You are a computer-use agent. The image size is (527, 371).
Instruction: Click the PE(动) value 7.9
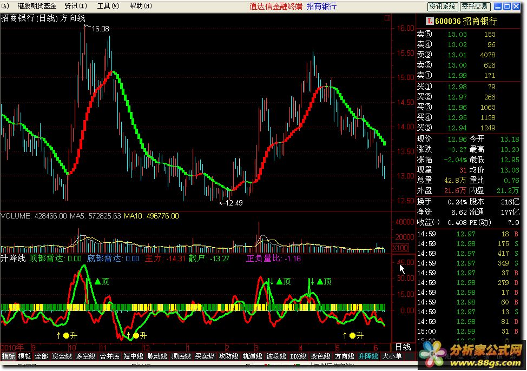coord(513,222)
